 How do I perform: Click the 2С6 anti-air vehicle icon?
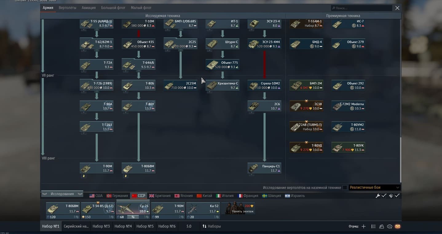click(x=253, y=106)
